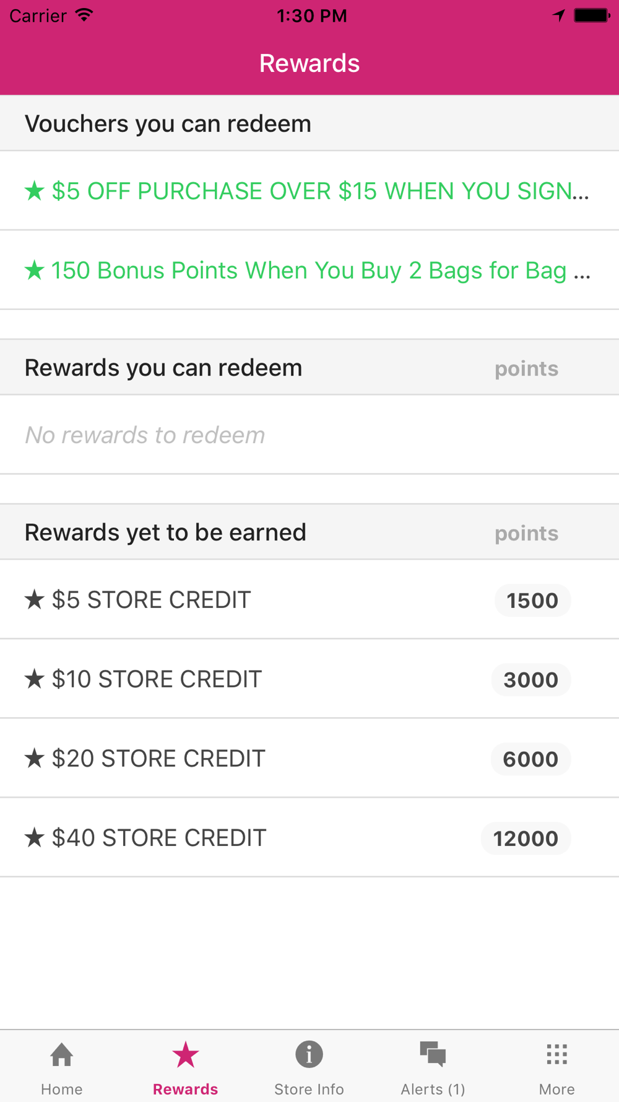Click the green star beside 150 Bonus Points
619x1102 pixels.
(x=35, y=270)
